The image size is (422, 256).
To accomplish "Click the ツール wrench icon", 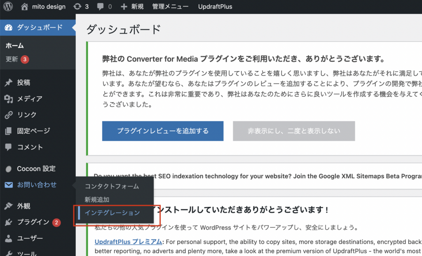I will click(9, 254).
